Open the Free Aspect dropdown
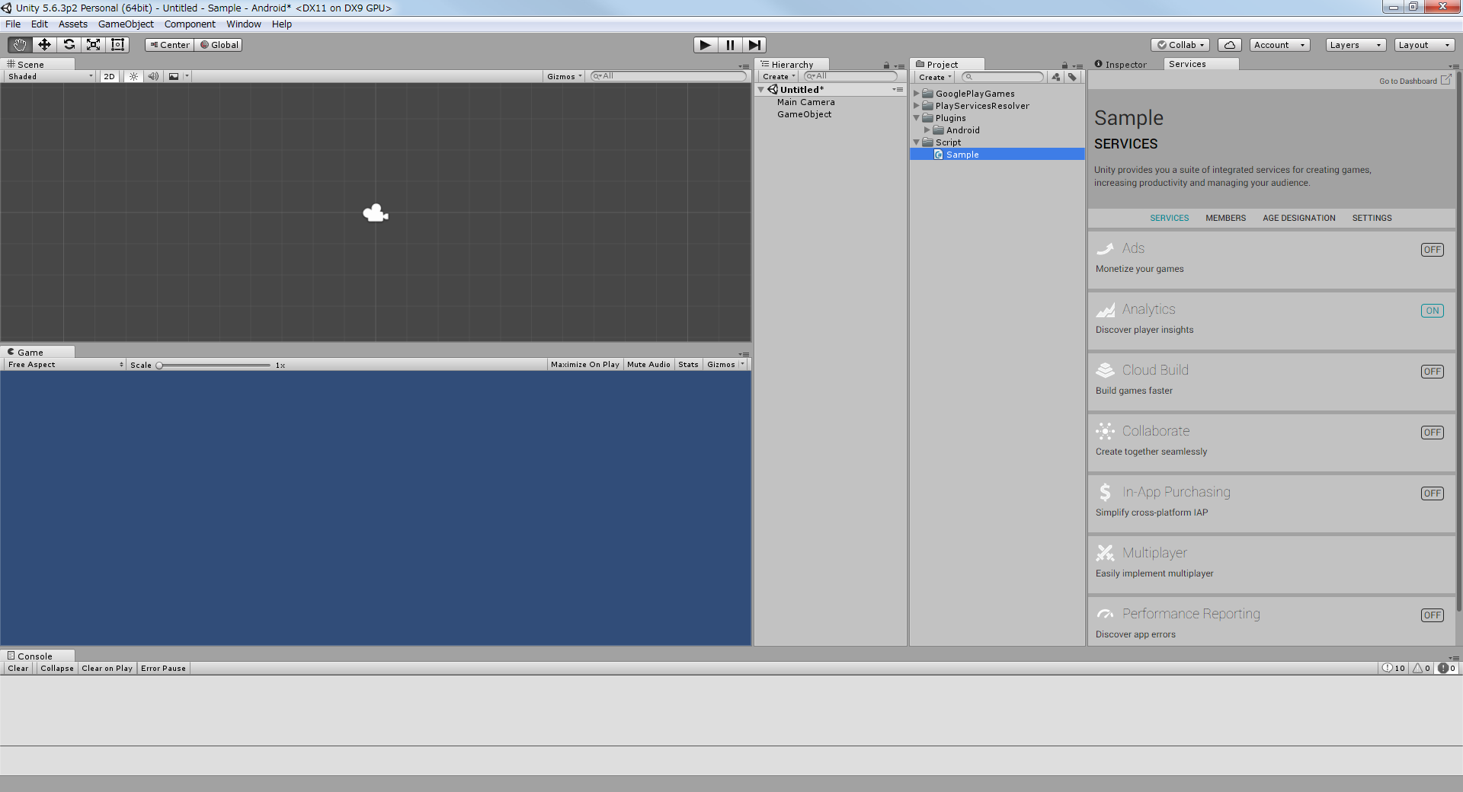 (66, 364)
